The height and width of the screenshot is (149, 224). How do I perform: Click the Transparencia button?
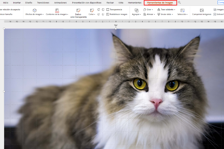(114, 9)
